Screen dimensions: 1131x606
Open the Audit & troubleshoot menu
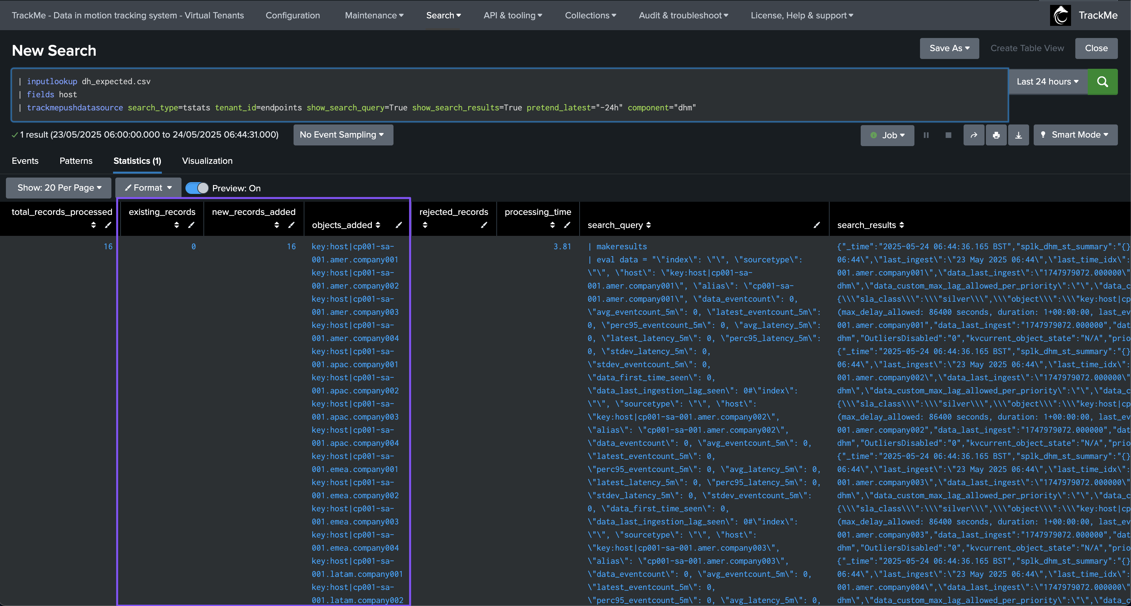683,15
